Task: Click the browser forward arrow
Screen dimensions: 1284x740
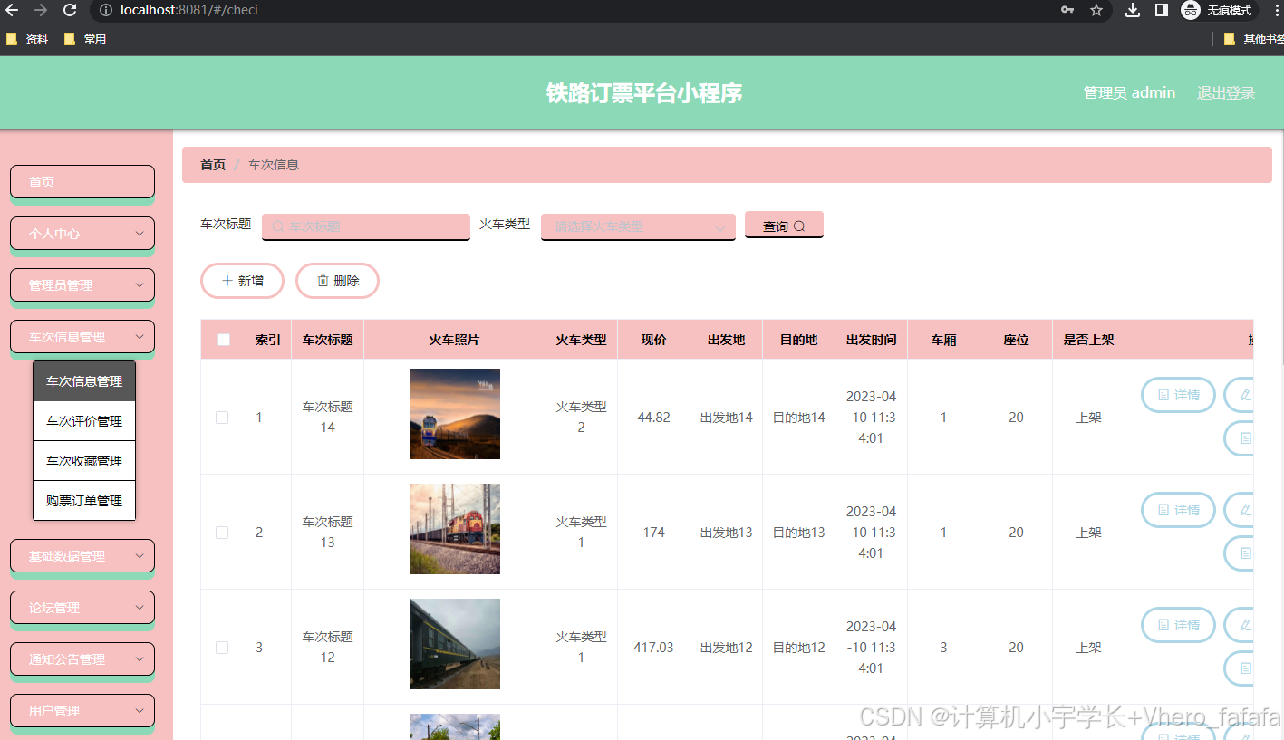Action: tap(40, 10)
